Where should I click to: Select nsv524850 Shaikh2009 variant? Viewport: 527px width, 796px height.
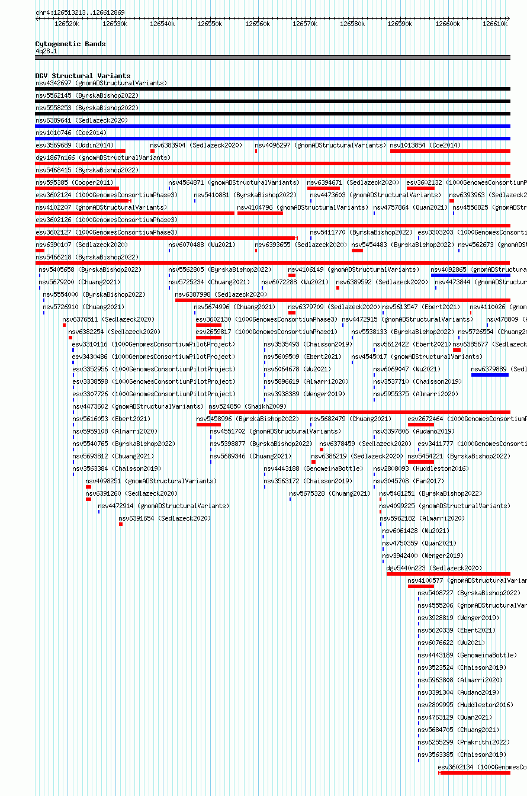[248, 406]
